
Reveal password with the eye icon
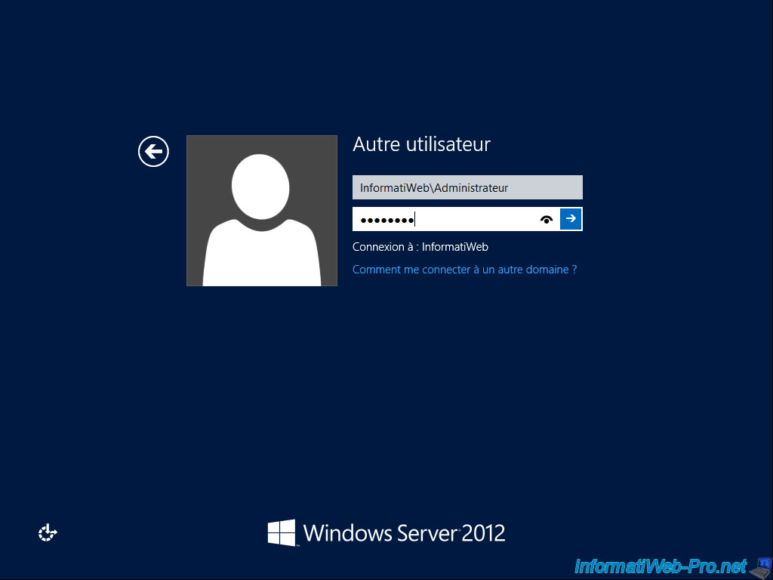pyautogui.click(x=547, y=220)
